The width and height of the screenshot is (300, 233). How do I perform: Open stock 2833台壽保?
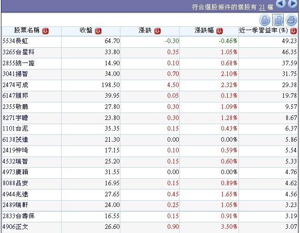click(19, 216)
